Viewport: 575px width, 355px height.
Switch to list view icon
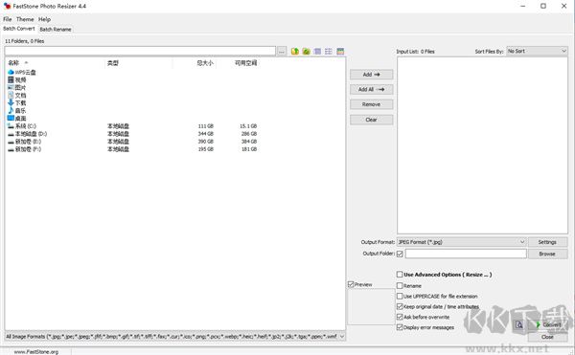point(329,52)
